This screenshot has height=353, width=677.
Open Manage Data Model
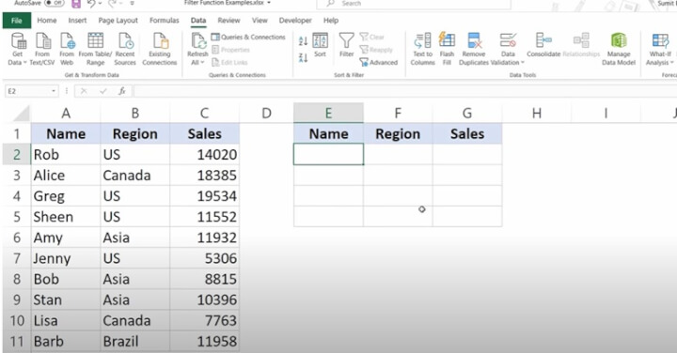pos(619,49)
